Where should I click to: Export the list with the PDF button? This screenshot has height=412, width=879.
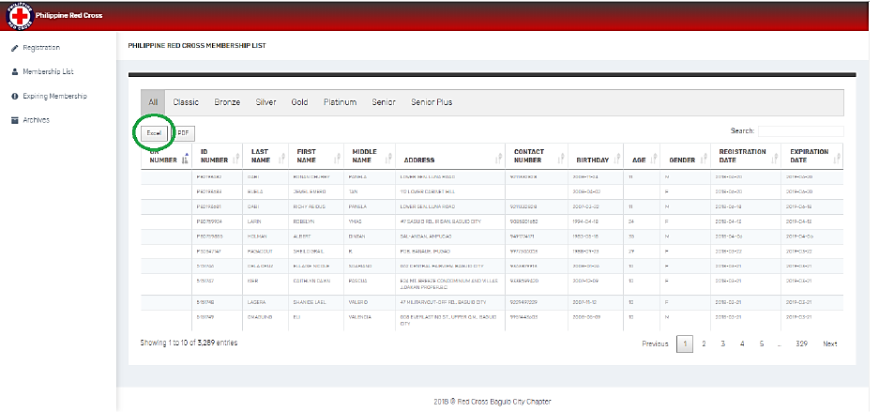[x=183, y=133]
